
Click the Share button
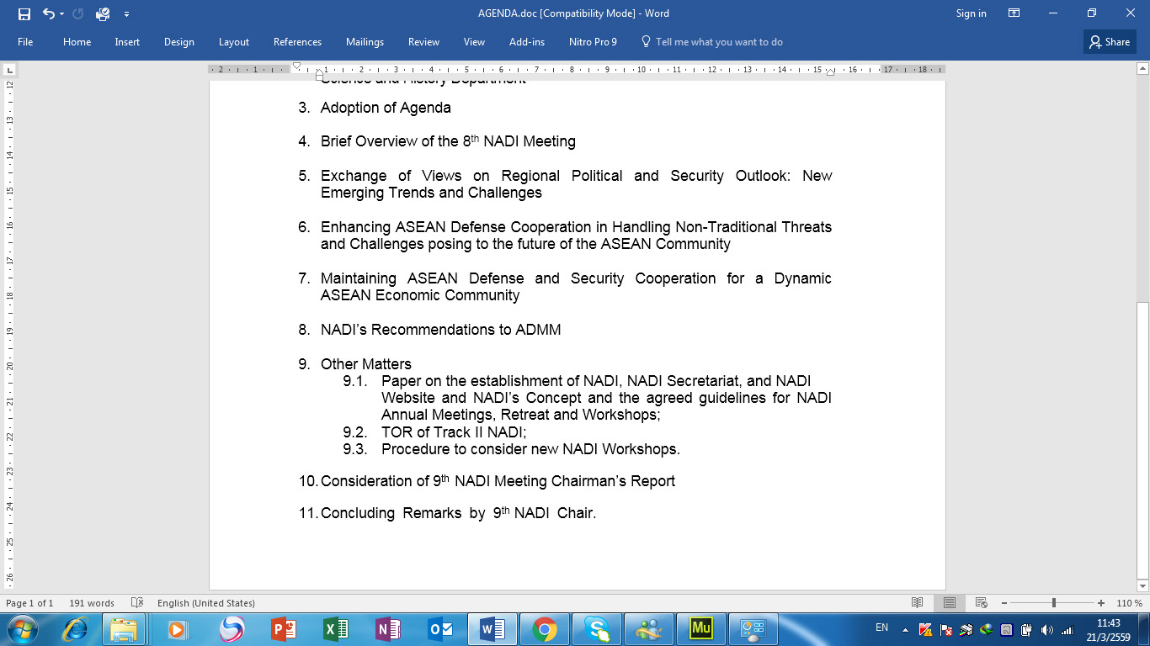[1110, 42]
